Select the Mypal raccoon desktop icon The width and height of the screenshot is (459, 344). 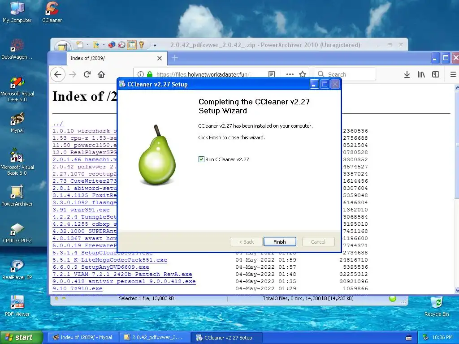pos(17,123)
